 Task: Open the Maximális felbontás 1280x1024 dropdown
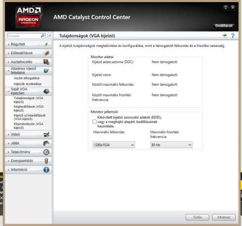114,145
